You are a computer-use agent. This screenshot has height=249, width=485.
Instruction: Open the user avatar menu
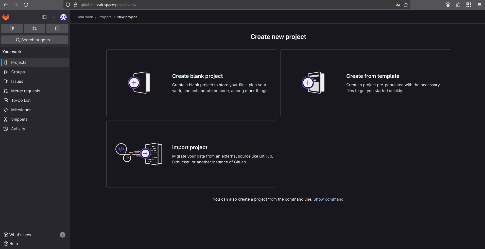point(63,17)
